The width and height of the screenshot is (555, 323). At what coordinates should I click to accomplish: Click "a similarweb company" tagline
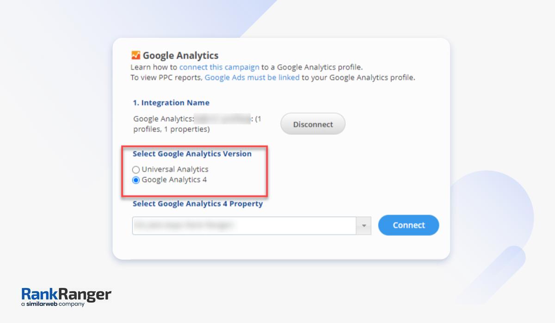point(53,304)
